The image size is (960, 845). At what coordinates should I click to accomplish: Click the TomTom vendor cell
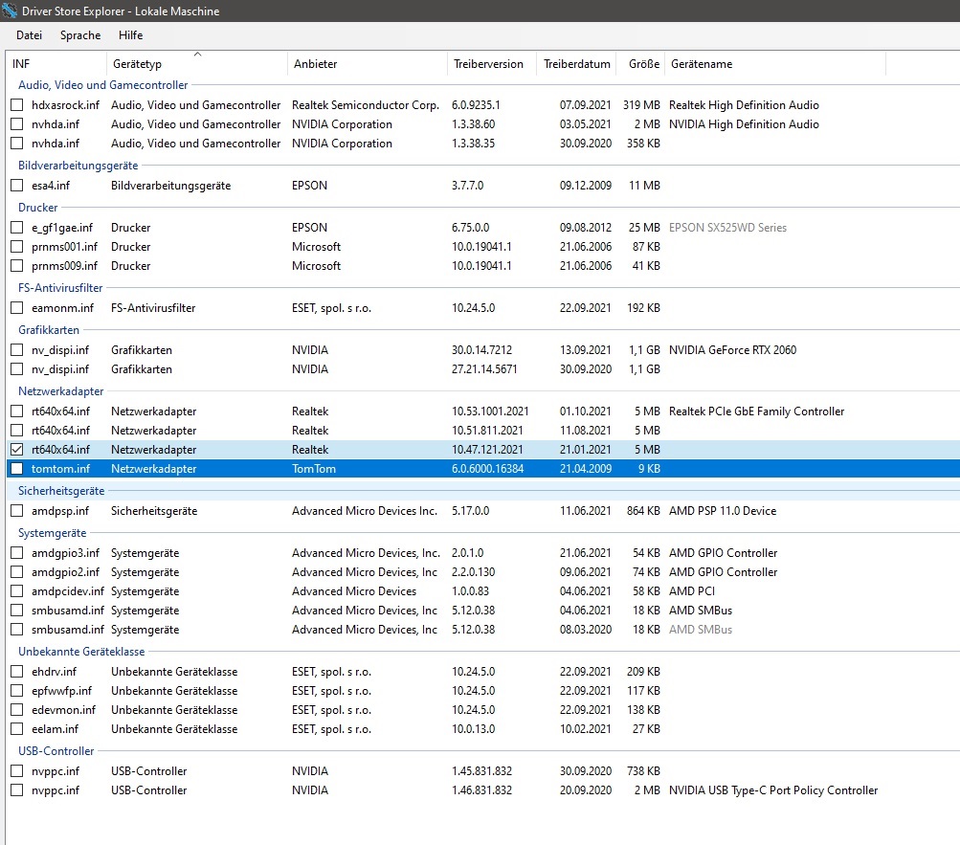pos(314,469)
